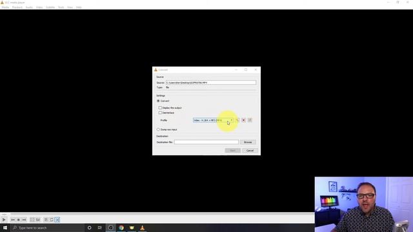Toggle fullscreen video button in VLC
This screenshot has height=232, width=413.
pos(32,220)
